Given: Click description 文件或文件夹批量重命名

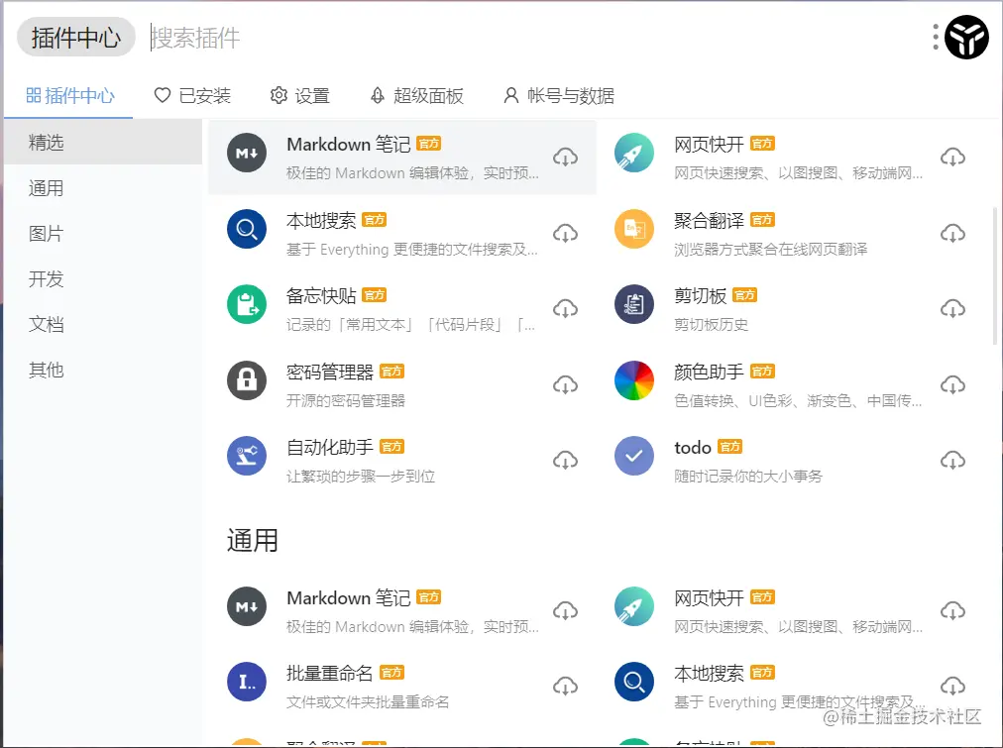Looking at the screenshot, I should [367, 702].
